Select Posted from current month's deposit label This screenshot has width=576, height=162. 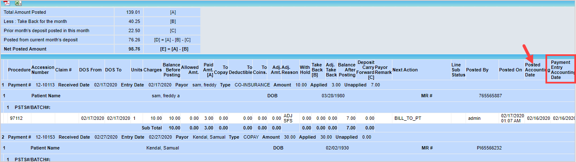[x=41, y=40]
